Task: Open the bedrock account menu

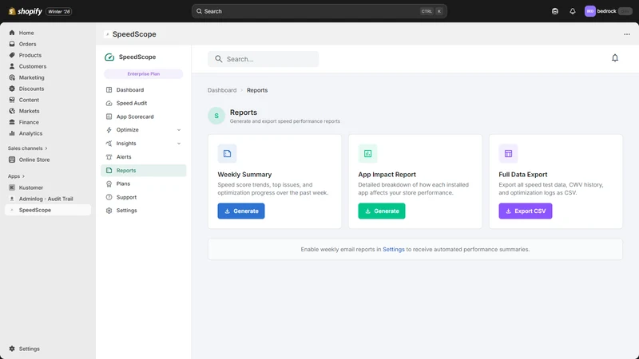Action: (608, 11)
